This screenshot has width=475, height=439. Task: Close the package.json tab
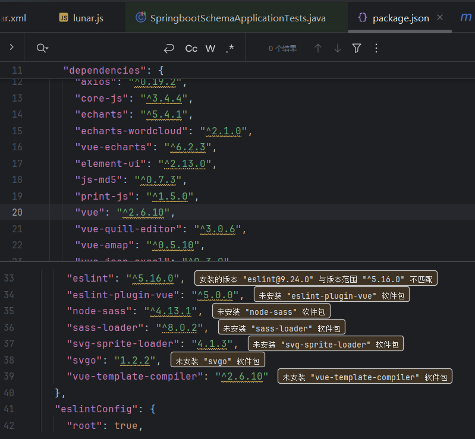click(440, 18)
